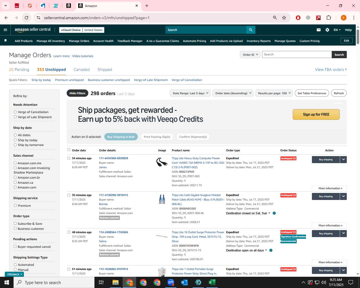Click Sign up for FREE button

316,114
